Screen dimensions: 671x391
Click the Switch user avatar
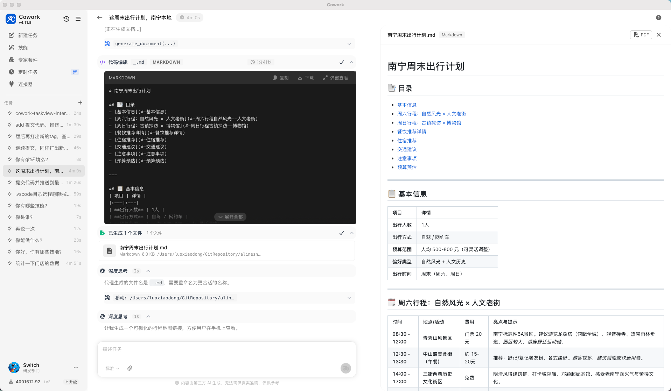14,368
